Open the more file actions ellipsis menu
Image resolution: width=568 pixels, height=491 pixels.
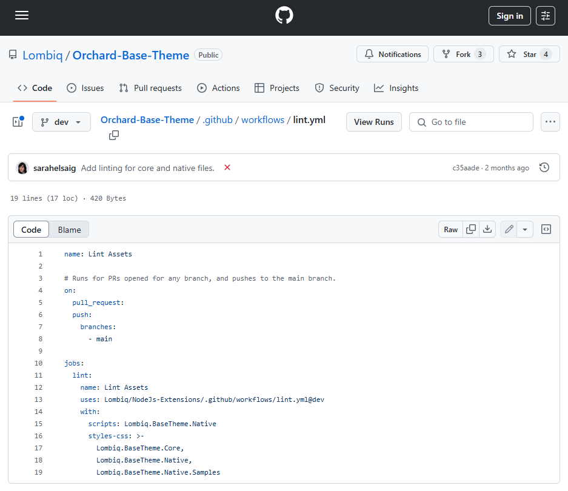(550, 122)
